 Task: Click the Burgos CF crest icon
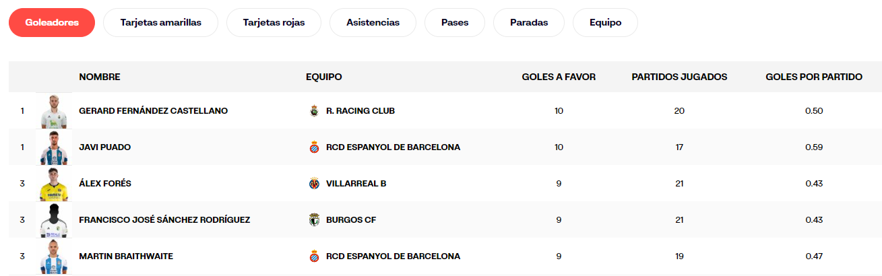pyautogui.click(x=313, y=220)
